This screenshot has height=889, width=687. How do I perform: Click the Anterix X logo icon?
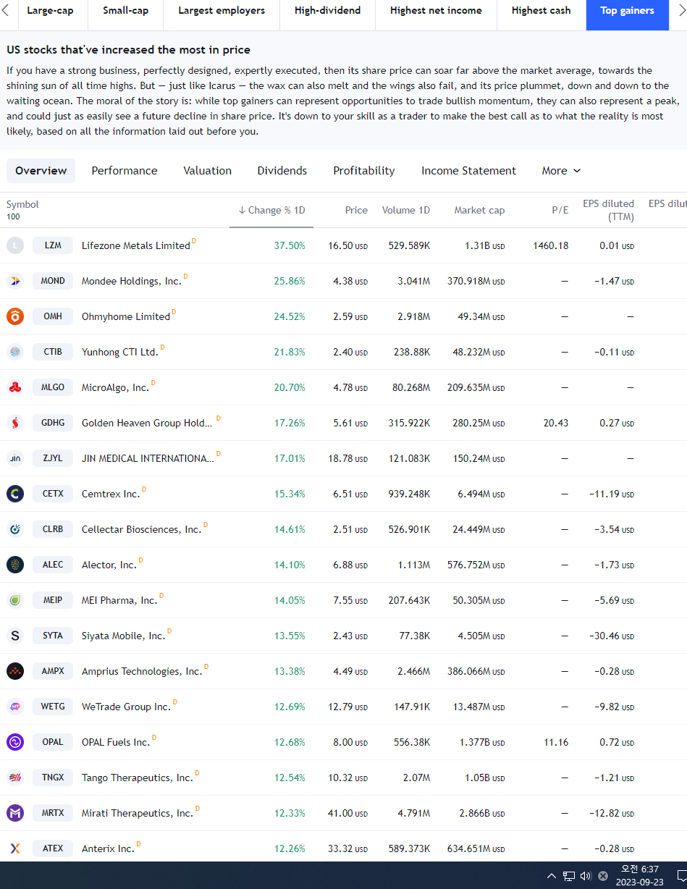coord(15,848)
